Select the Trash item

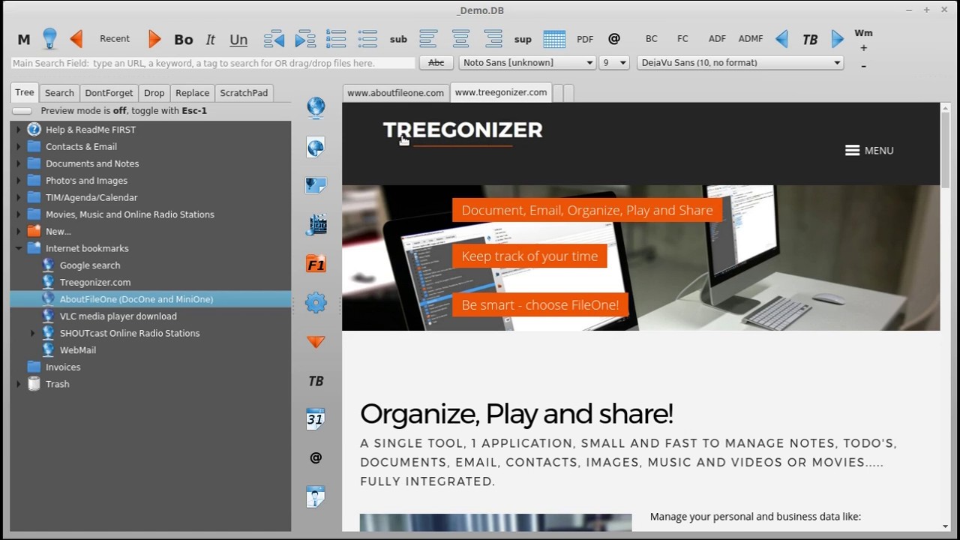pos(57,384)
